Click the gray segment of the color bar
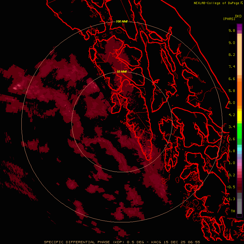The image size is (244, 244). pos(239,203)
